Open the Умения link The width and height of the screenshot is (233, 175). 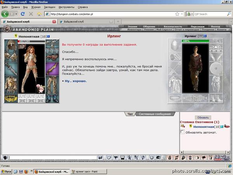coord(149,30)
